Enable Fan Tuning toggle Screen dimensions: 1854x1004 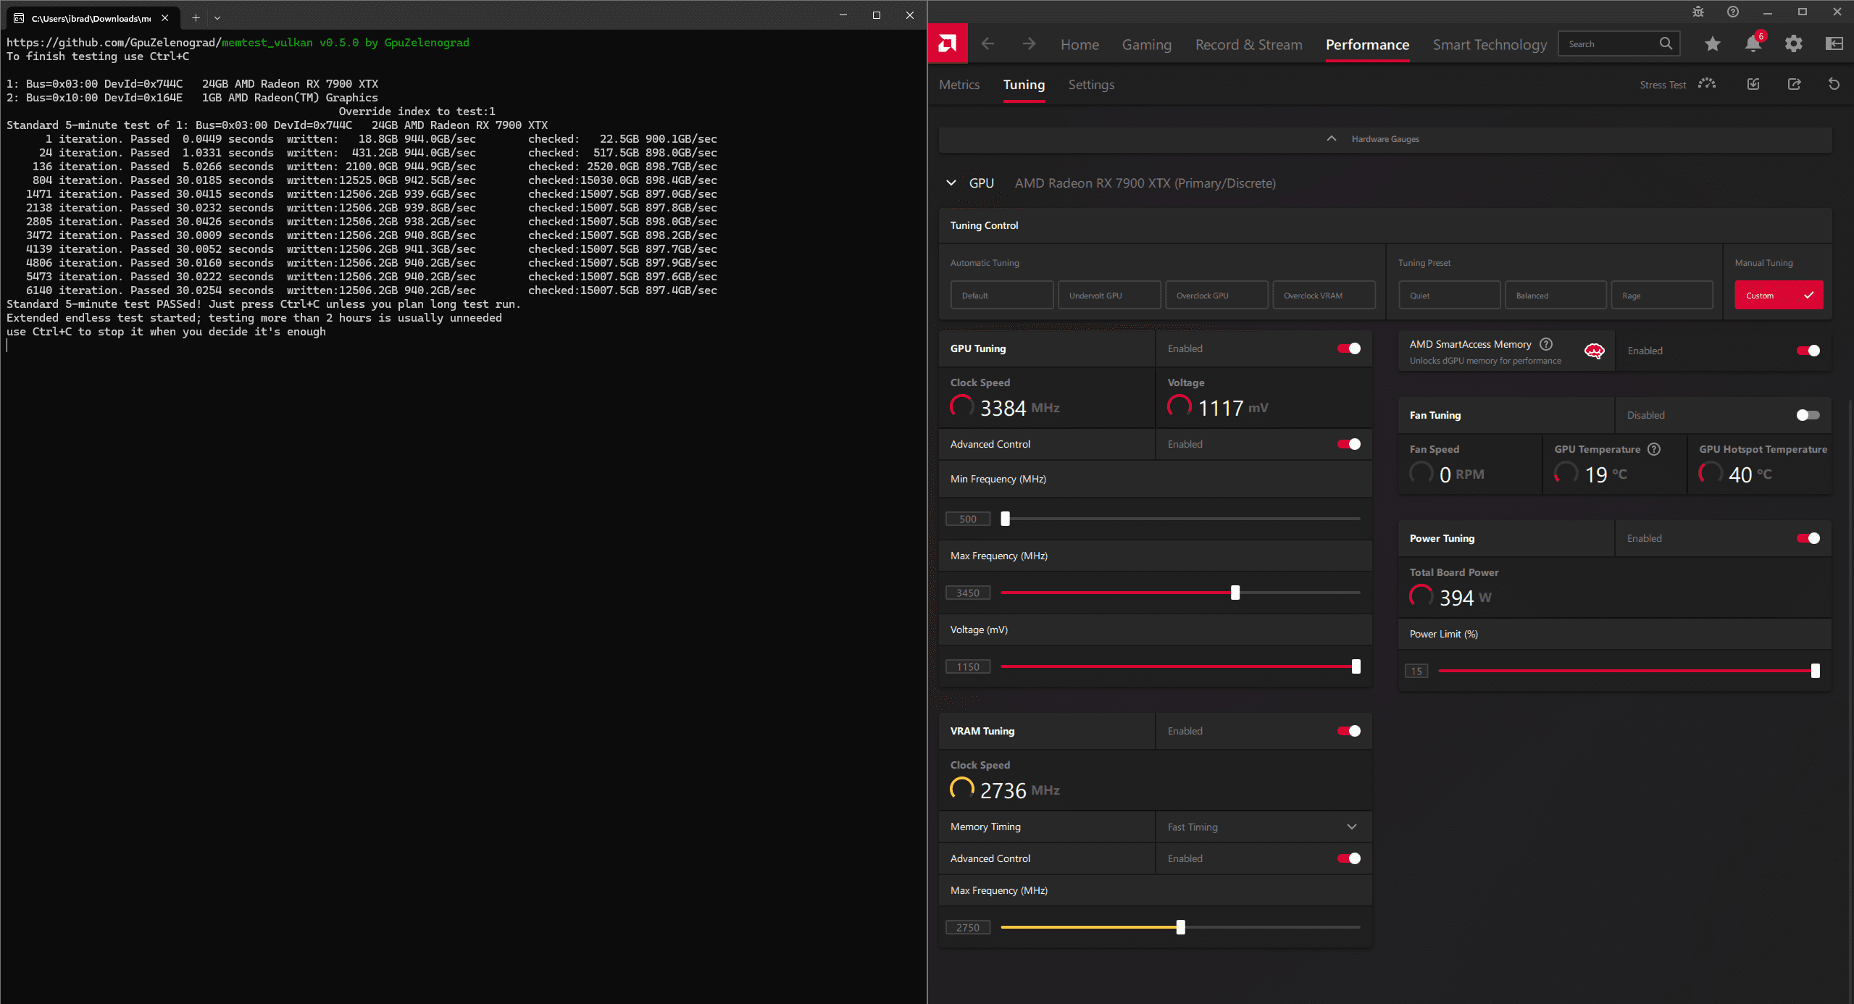[1808, 415]
